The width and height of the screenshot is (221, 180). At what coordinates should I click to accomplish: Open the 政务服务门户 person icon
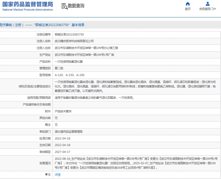208,4
